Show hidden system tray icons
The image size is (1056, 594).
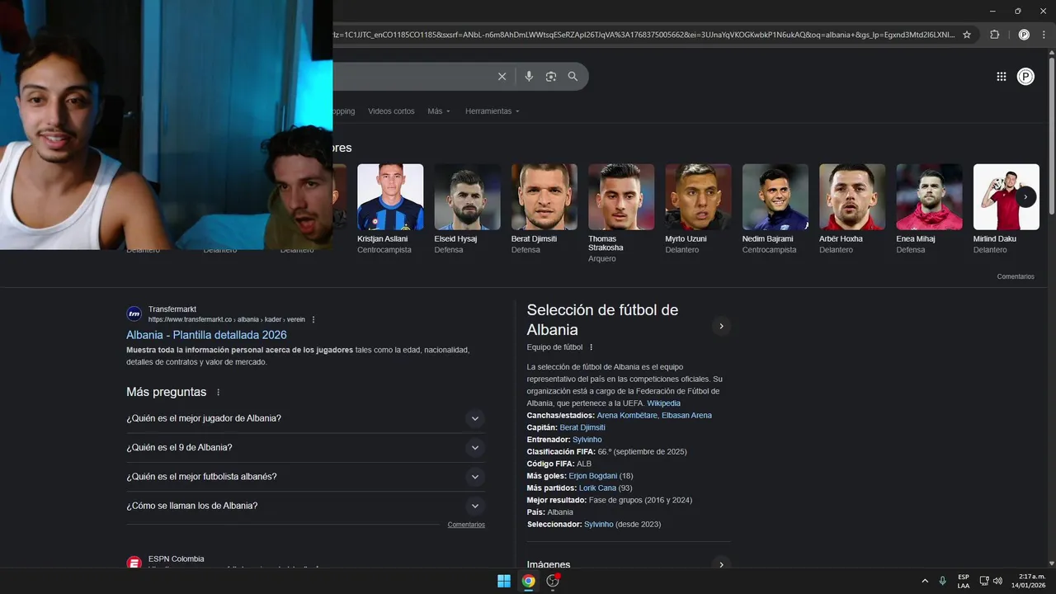[925, 581]
